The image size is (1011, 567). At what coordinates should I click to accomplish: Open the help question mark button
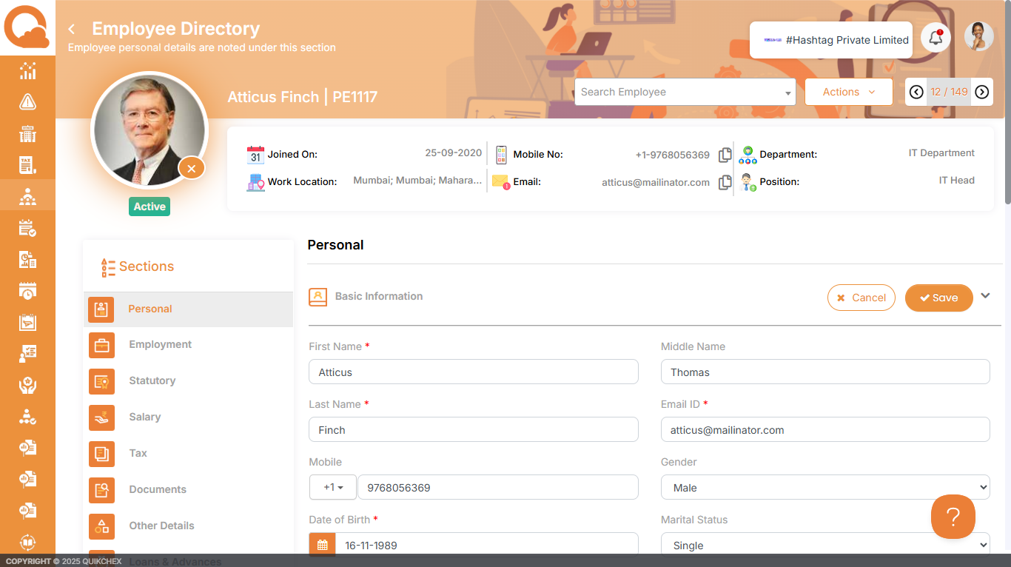[953, 517]
